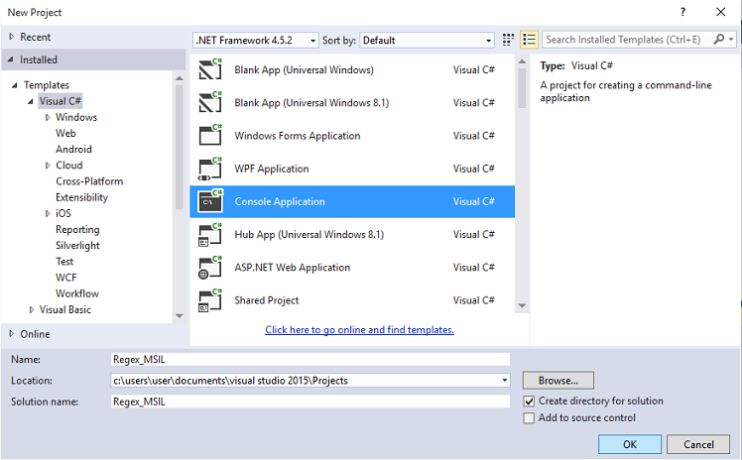Click the search magnifier icon
Screen dimensions: 742x460
coord(719,40)
